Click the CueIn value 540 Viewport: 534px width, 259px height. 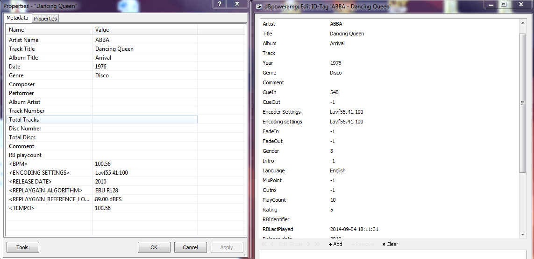pos(335,92)
